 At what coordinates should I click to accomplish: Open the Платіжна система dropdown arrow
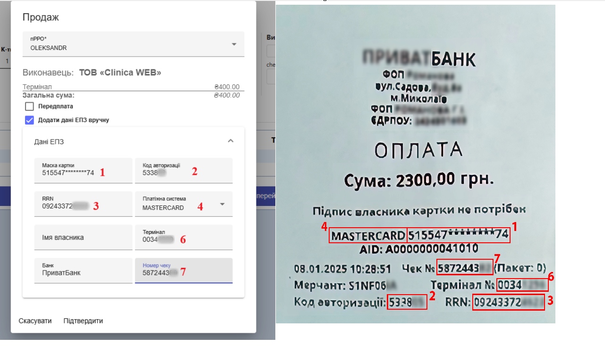coord(222,204)
